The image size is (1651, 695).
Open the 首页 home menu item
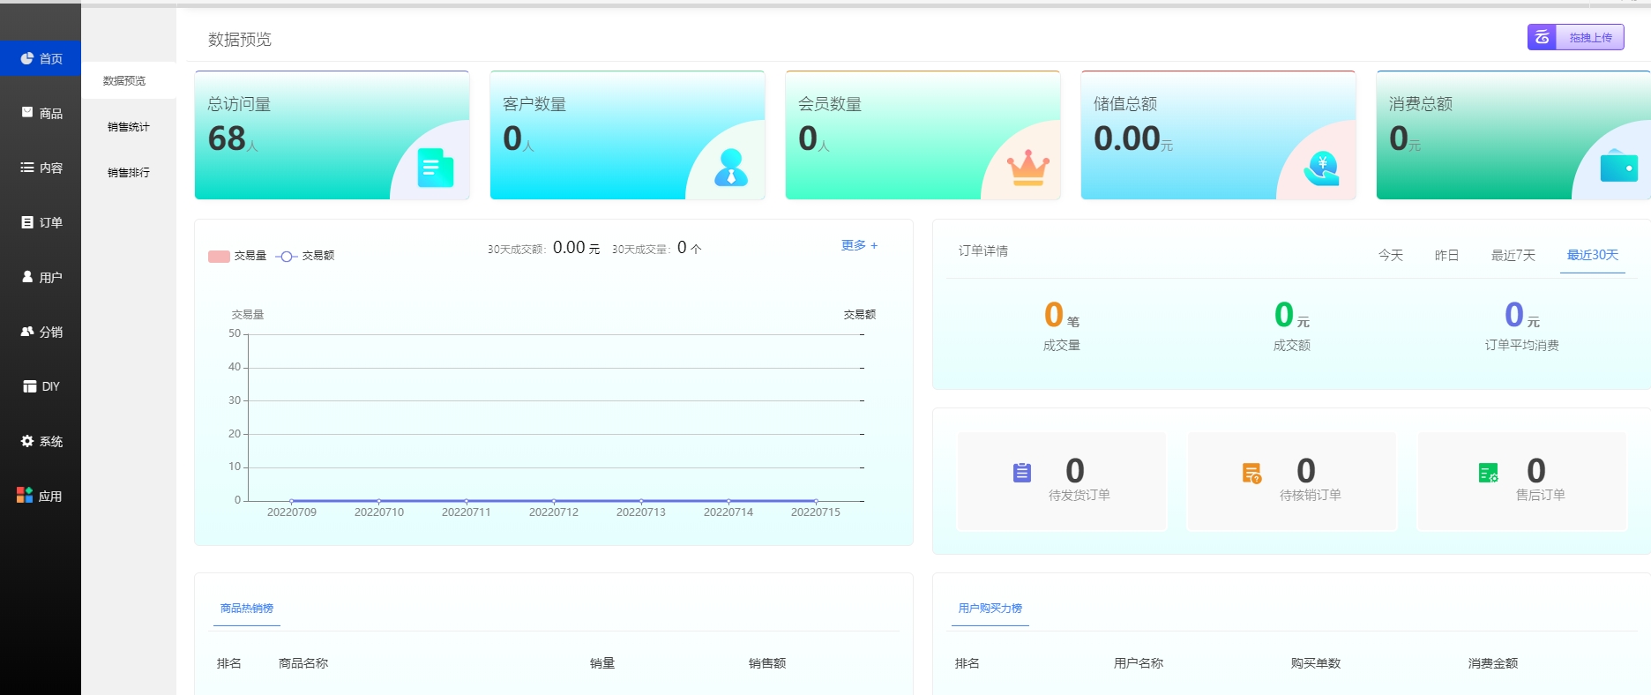pyautogui.click(x=41, y=58)
